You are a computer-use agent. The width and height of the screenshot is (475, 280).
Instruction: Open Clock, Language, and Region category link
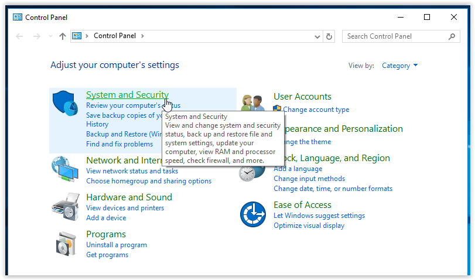coord(337,158)
